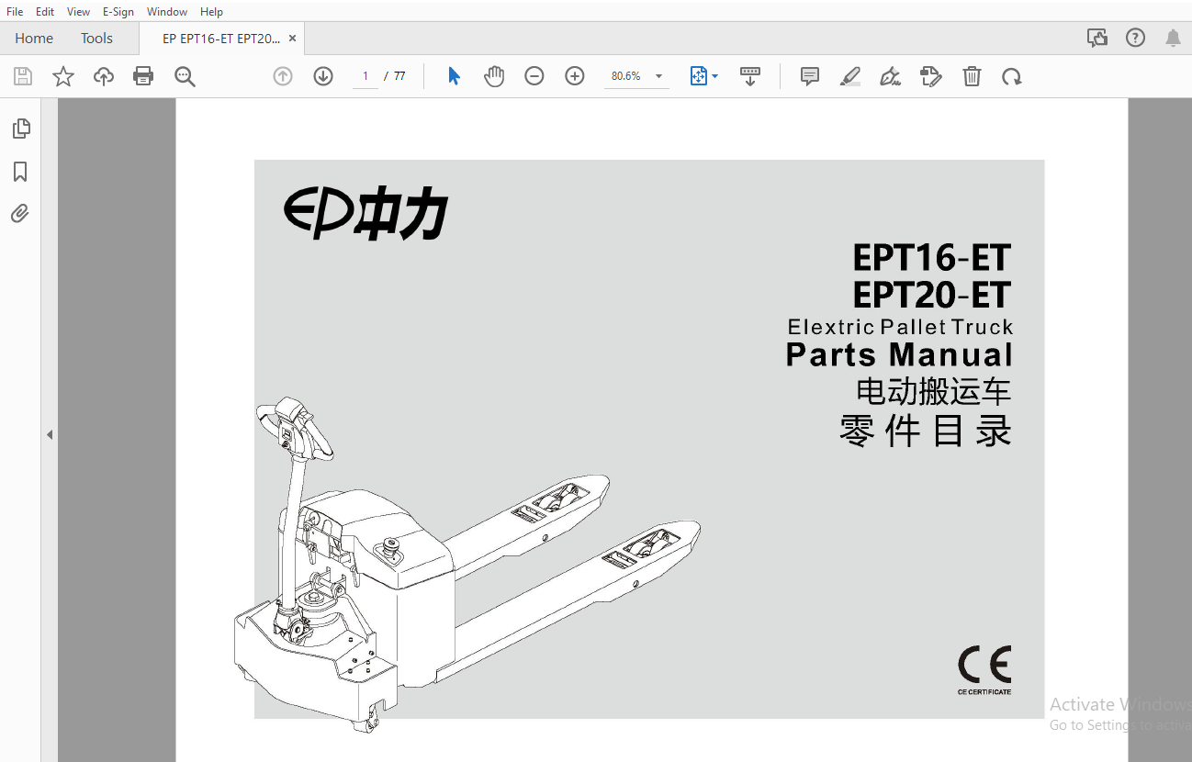The width and height of the screenshot is (1192, 762).
Task: Click the help question mark icon
Action: tap(1136, 38)
